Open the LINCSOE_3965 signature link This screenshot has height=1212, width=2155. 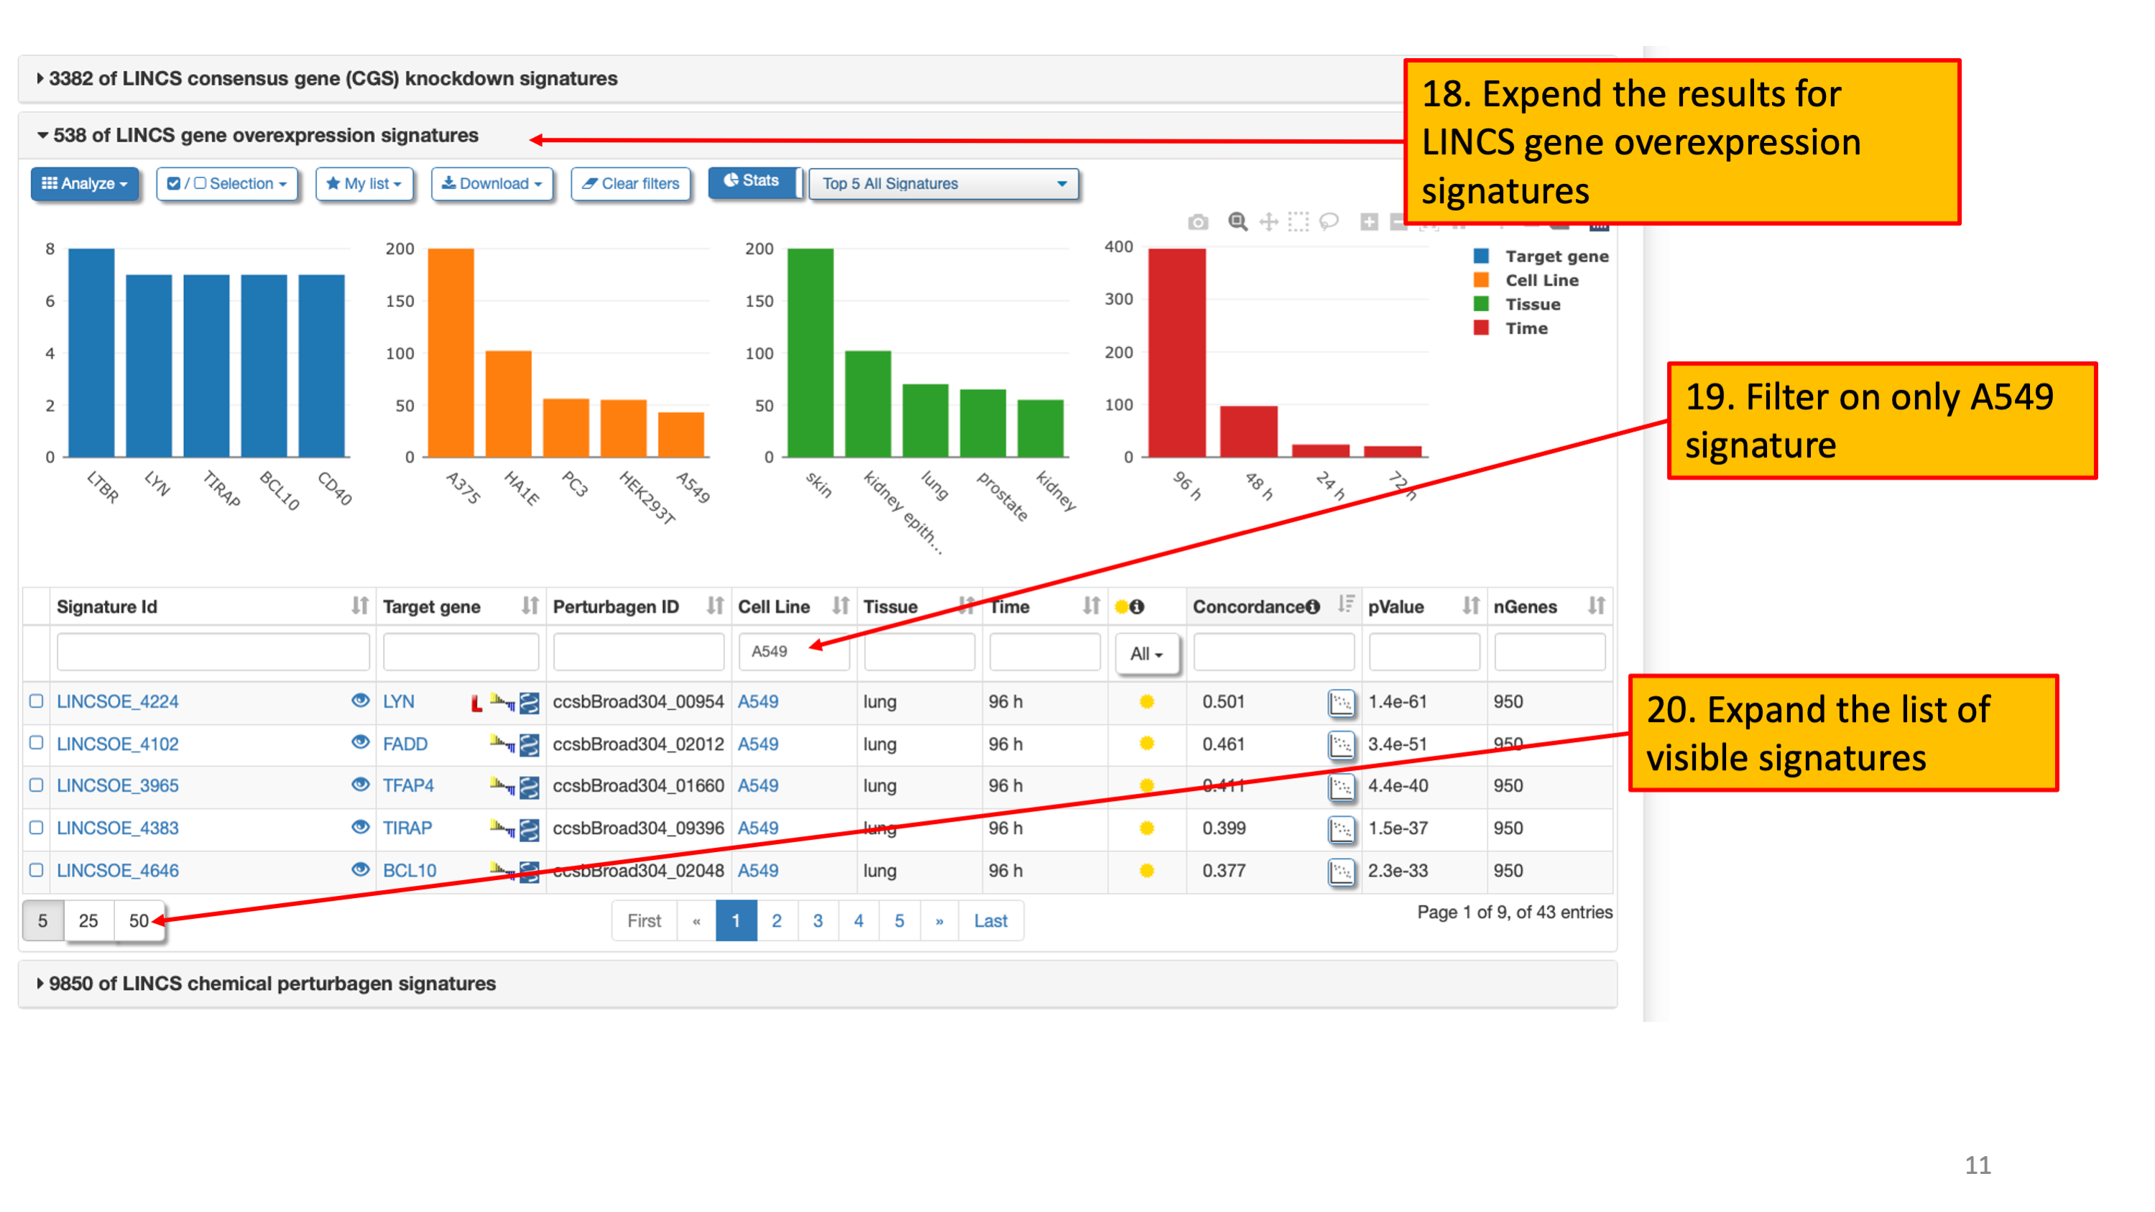[x=118, y=785]
